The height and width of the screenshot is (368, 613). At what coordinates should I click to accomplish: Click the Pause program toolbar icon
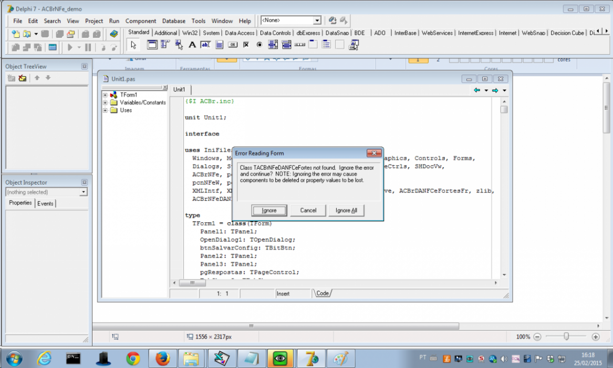click(88, 47)
